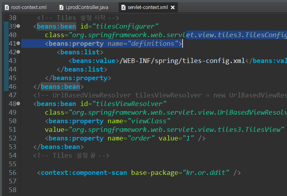This screenshot has width=287, height=196.
Task: Click the "Tiles 설정 끝" comment
Action: coord(71,156)
